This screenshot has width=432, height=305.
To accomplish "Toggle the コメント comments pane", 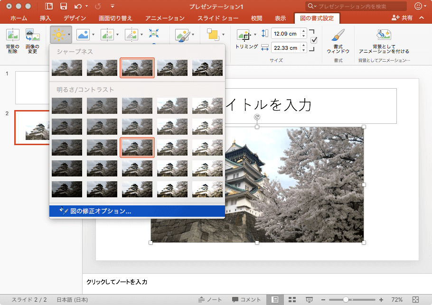I will pos(246,300).
